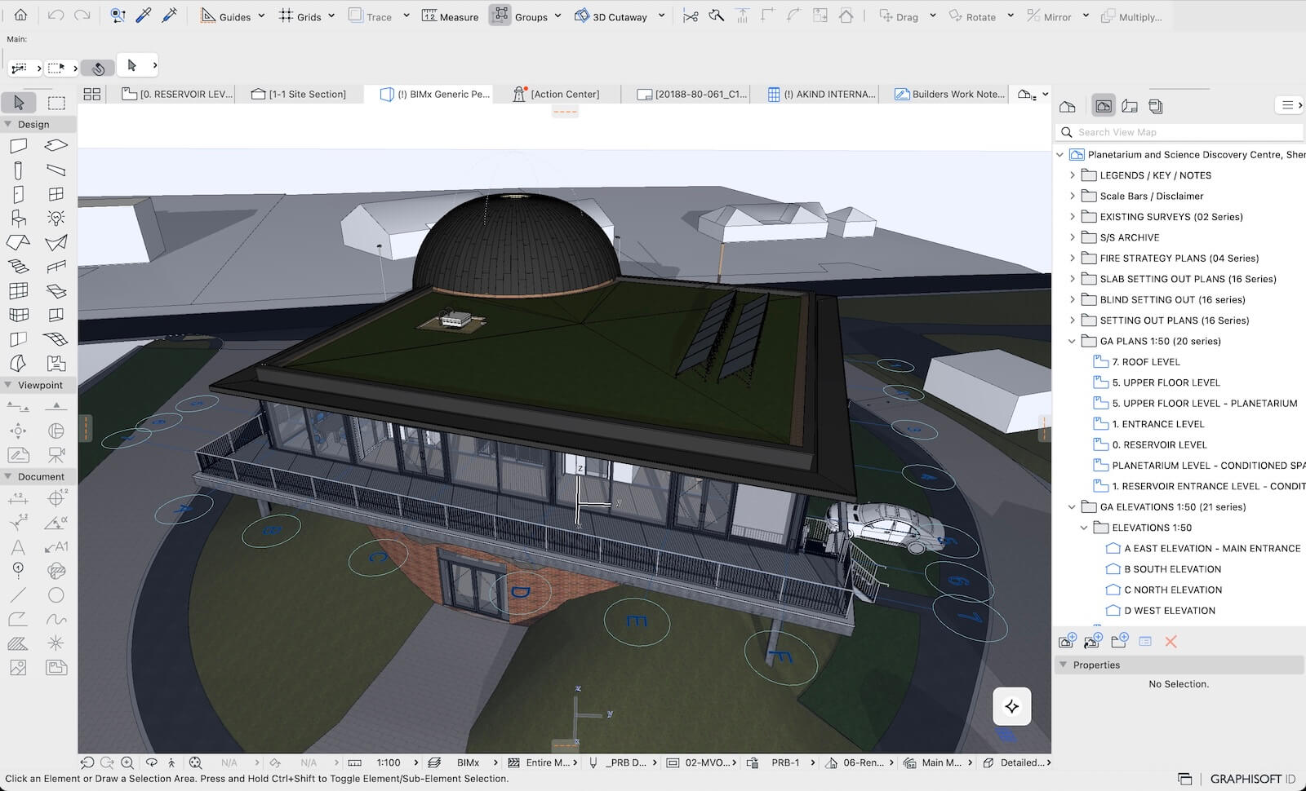Toggle Suspend Groups button
This screenshot has height=791, width=1306.
[500, 15]
